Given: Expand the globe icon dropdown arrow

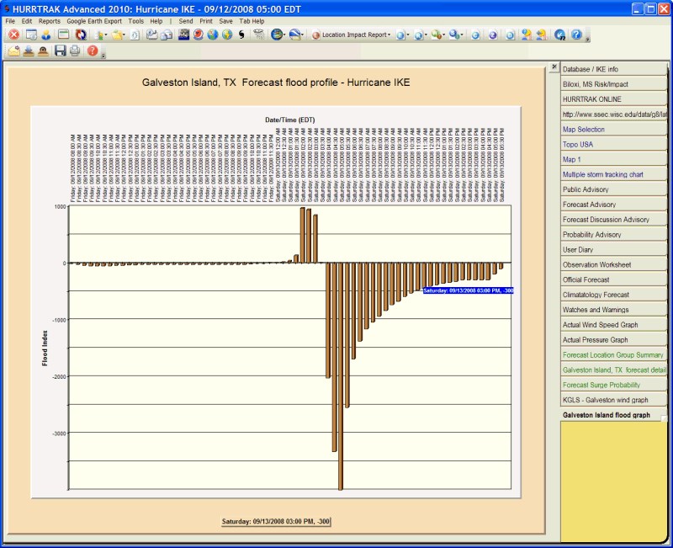Looking at the screenshot, I should click(x=286, y=35).
